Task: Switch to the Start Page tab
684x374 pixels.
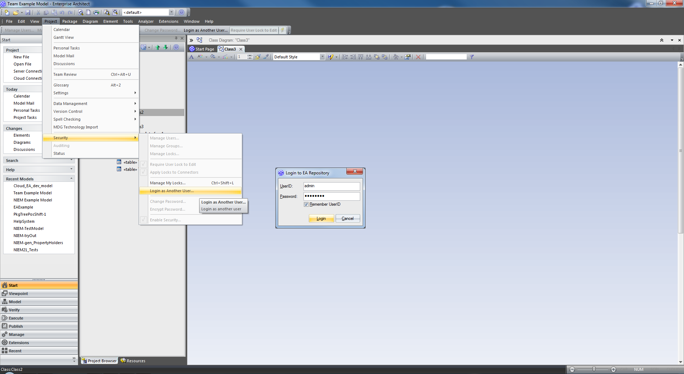Action: click(202, 49)
